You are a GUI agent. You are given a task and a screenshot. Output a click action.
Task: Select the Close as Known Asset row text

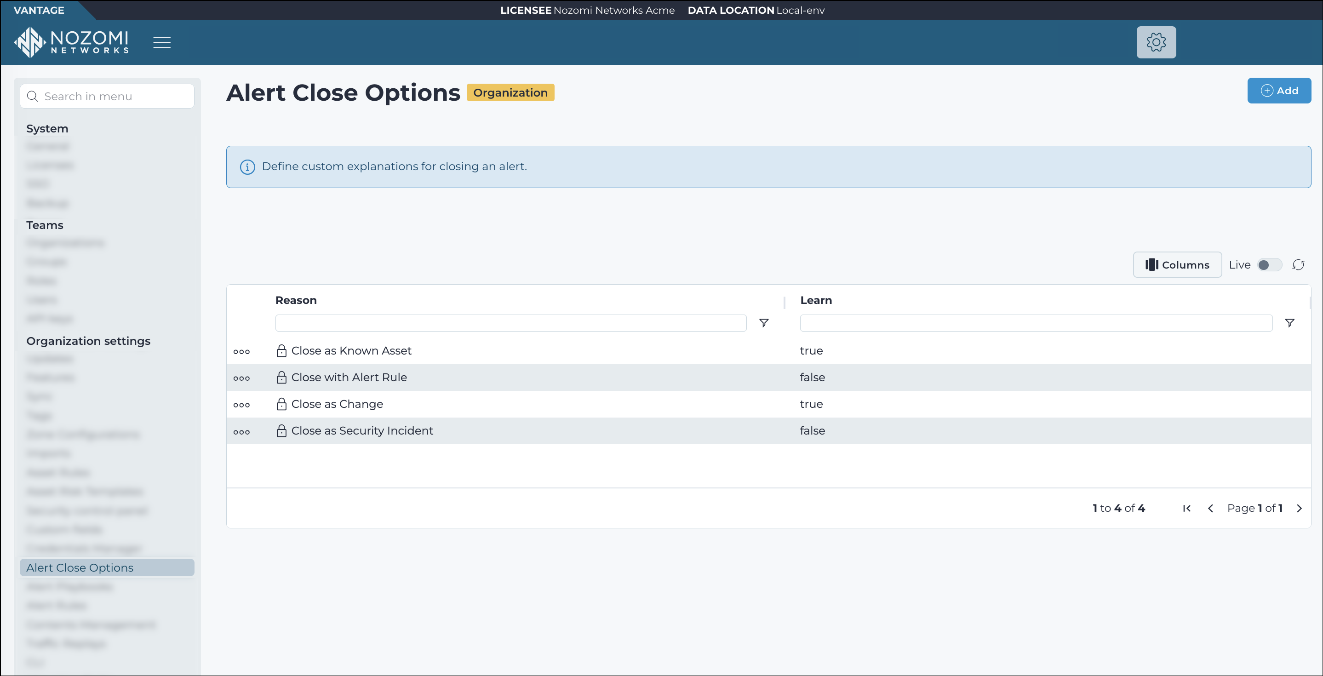click(x=351, y=351)
